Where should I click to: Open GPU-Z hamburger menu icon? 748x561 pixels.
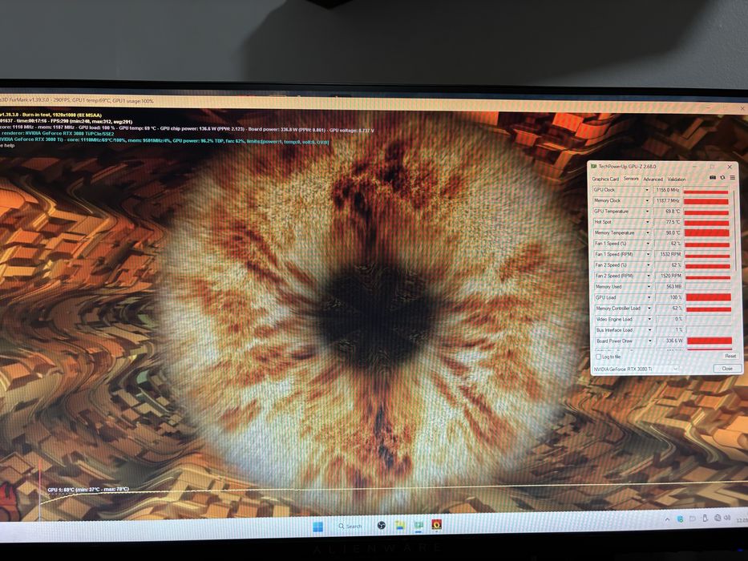click(x=732, y=178)
